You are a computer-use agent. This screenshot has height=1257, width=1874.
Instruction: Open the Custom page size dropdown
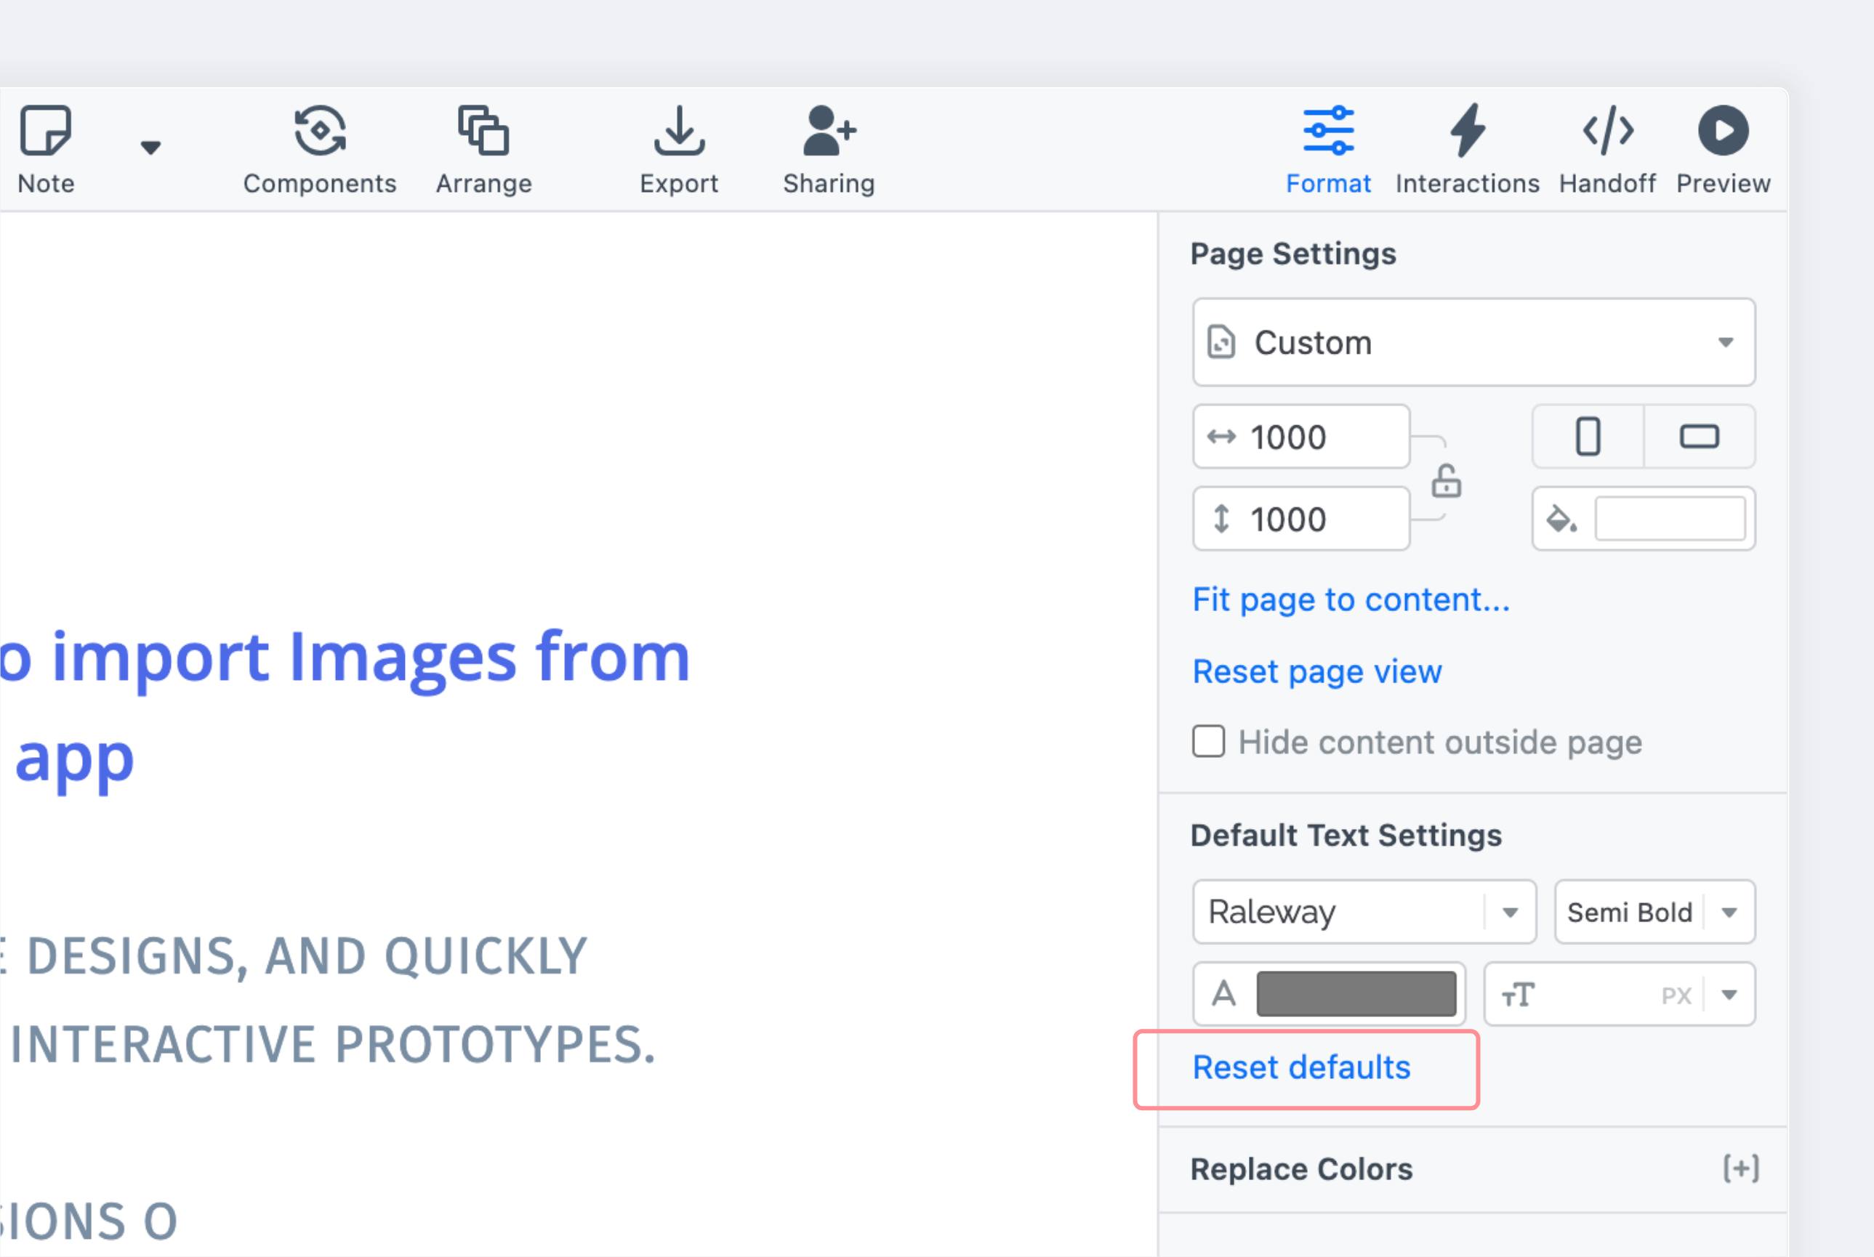click(x=1474, y=343)
